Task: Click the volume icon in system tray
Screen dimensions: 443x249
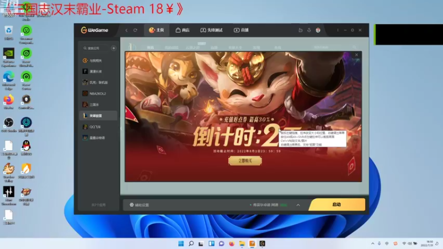Action: 409,243
